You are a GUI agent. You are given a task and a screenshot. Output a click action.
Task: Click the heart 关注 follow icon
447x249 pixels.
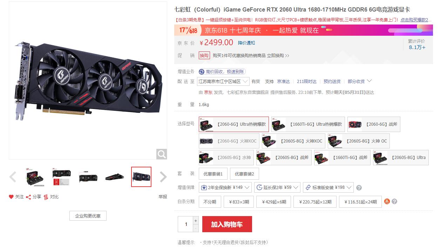[x=11, y=197]
